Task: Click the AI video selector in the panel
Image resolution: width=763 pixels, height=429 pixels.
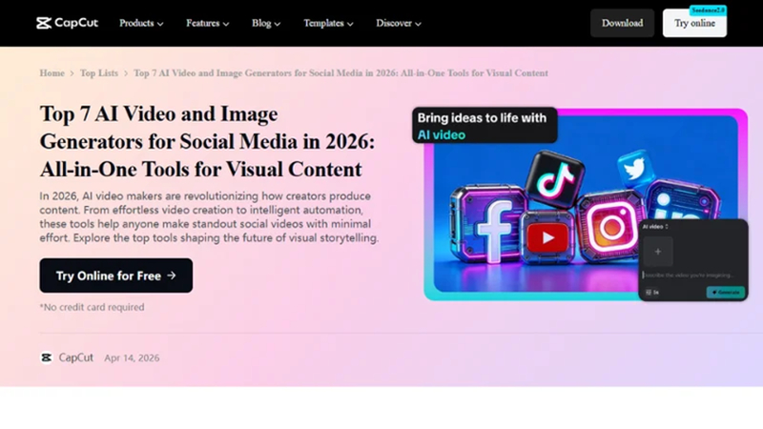Action: click(655, 227)
